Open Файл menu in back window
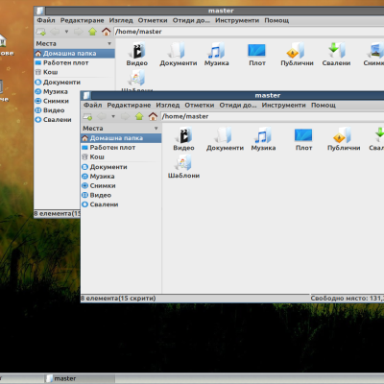 click(x=46, y=20)
